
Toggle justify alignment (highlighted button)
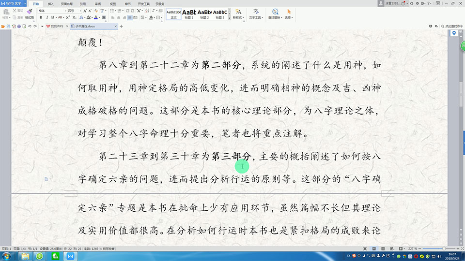(x=130, y=17)
